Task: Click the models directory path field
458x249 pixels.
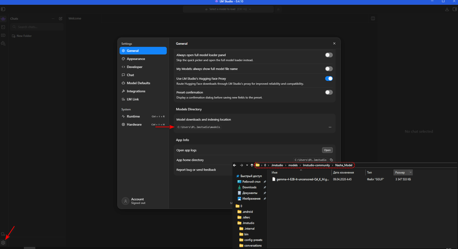Action: pos(198,127)
